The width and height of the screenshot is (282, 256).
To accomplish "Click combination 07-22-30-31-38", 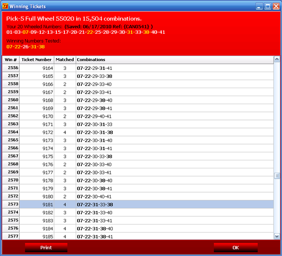I will [x=95, y=133].
